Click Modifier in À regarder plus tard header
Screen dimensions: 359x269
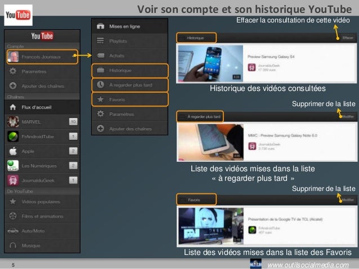coord(348,117)
